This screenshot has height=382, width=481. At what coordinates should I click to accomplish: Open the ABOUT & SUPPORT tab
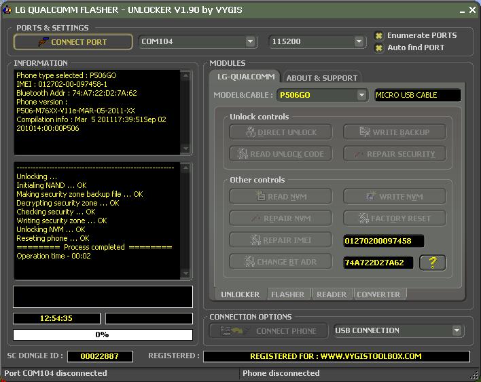(x=322, y=78)
